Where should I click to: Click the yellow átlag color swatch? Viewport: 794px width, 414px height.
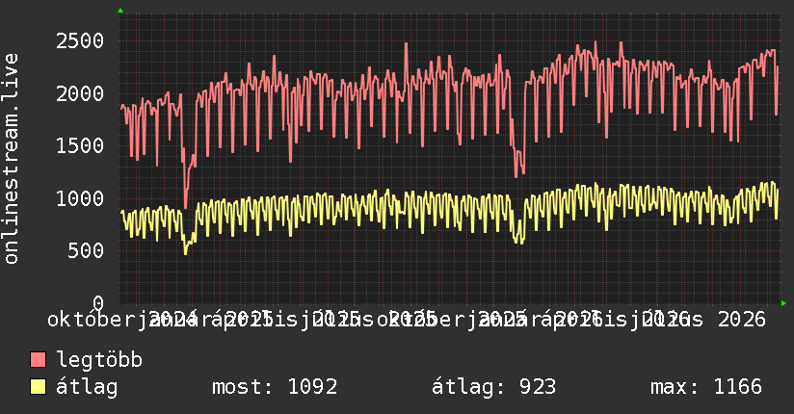point(38,387)
